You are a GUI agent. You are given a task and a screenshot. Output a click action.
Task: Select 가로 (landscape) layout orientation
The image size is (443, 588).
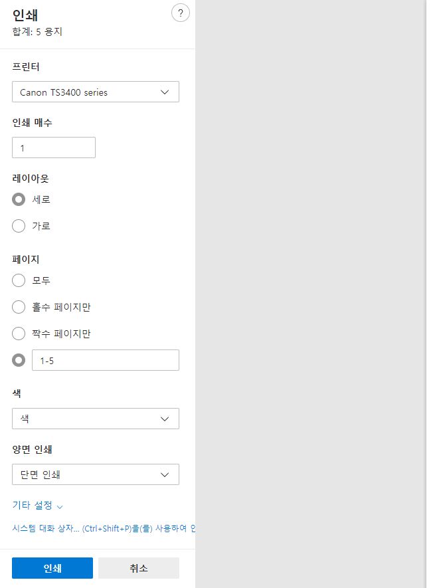tap(19, 226)
